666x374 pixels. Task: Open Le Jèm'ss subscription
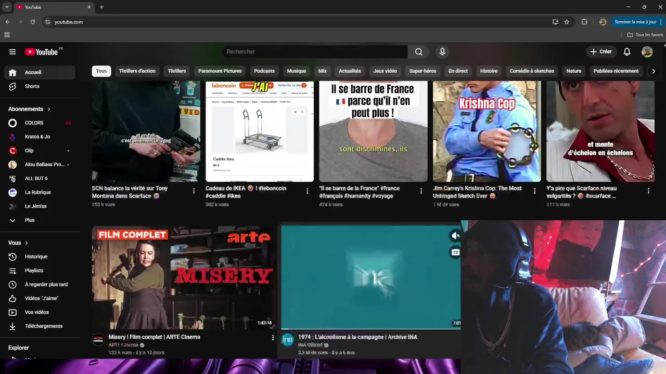pos(40,206)
